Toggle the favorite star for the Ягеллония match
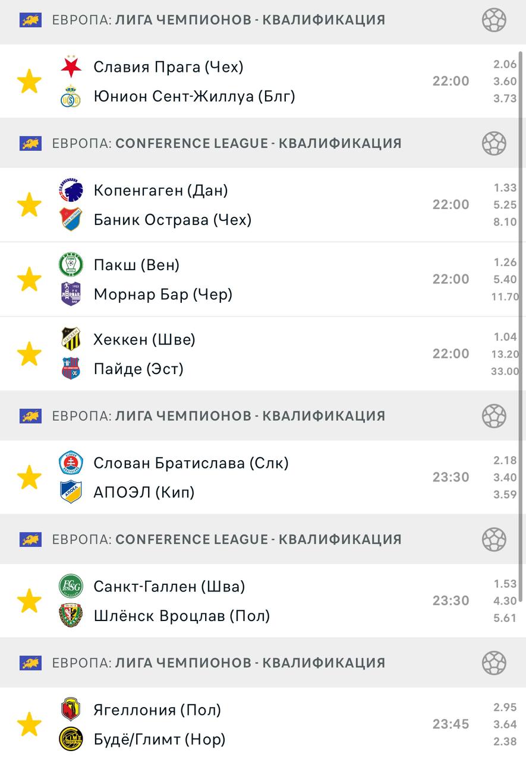The height and width of the screenshot is (760, 526). (29, 724)
